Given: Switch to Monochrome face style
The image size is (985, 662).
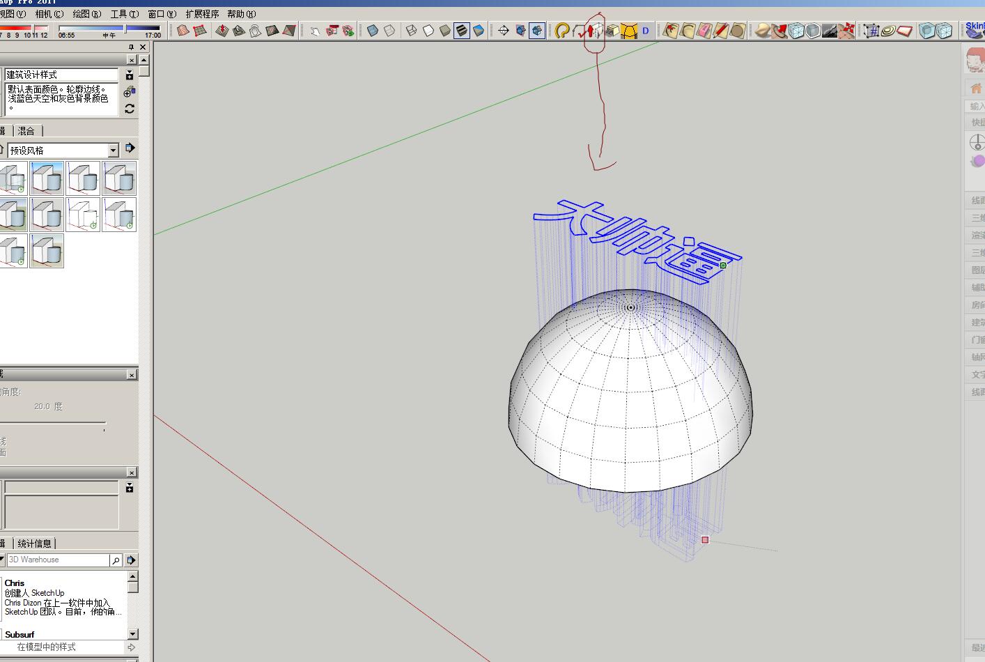Looking at the screenshot, I should coord(479,31).
